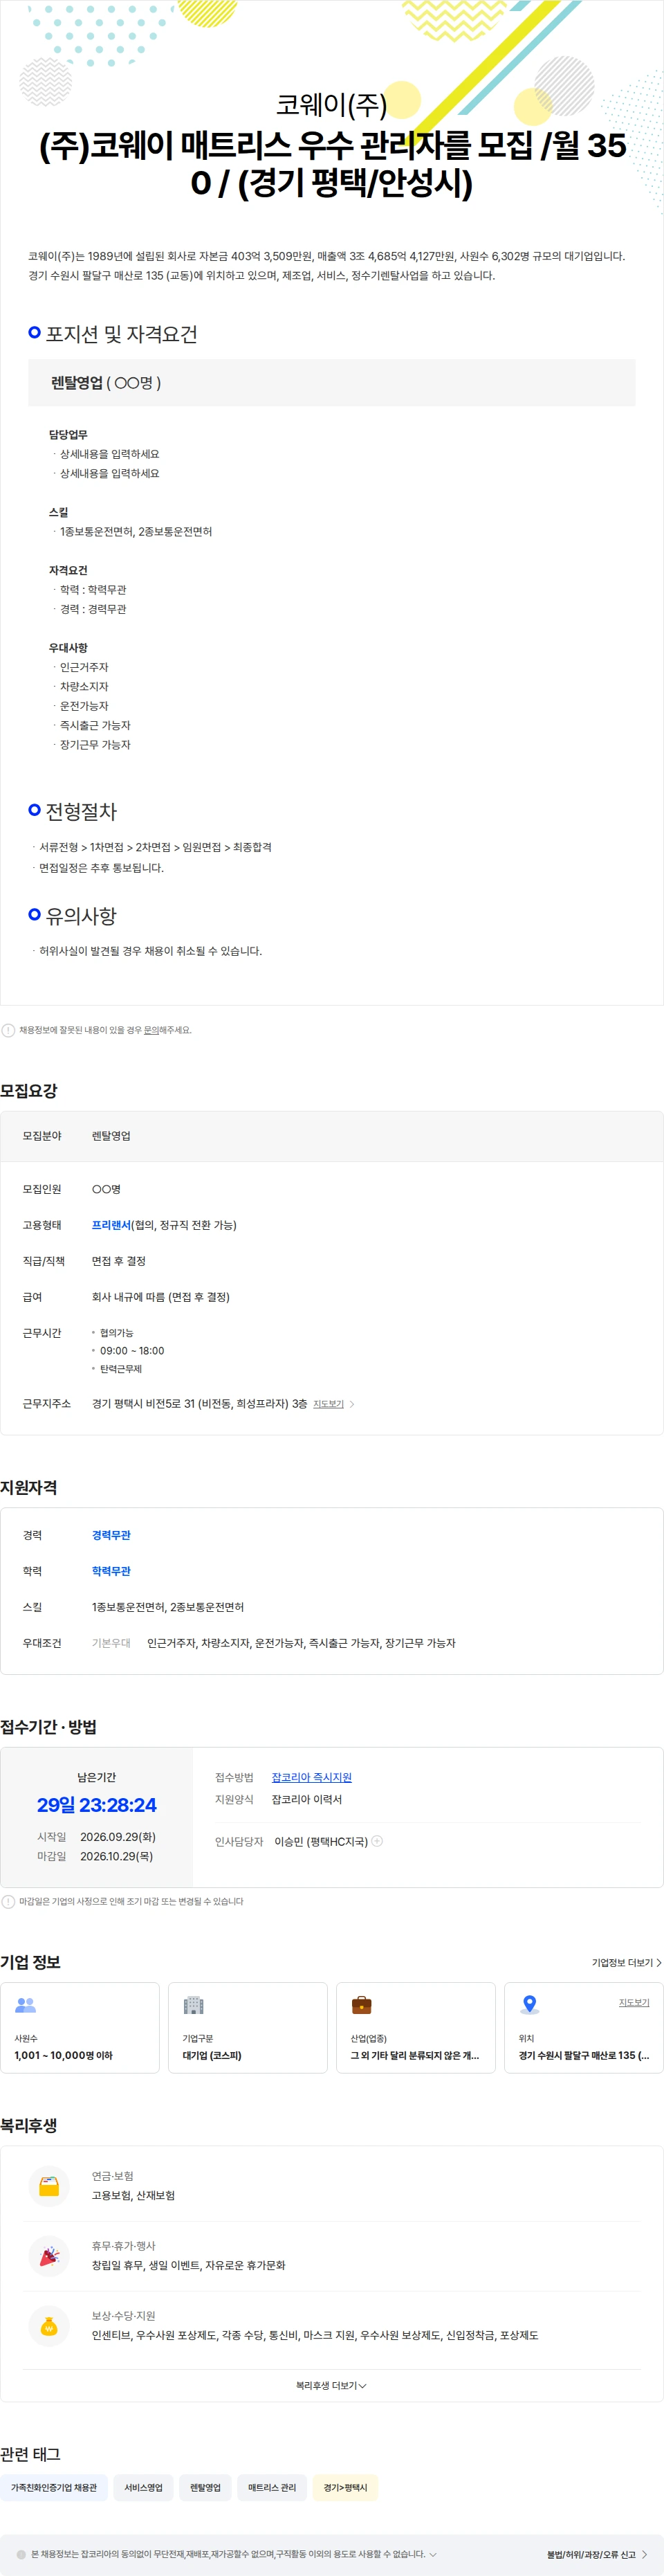Click the 탄력근무제 work hours entry
Viewport: 664px width, 2576px height.
(x=121, y=1369)
